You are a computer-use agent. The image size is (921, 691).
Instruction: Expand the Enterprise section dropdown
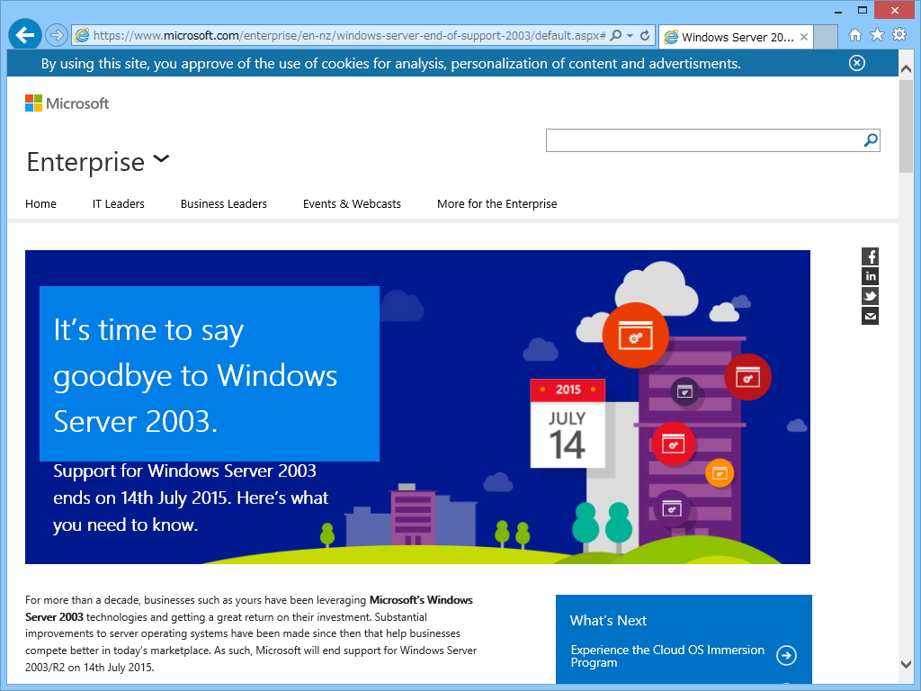coord(161,158)
